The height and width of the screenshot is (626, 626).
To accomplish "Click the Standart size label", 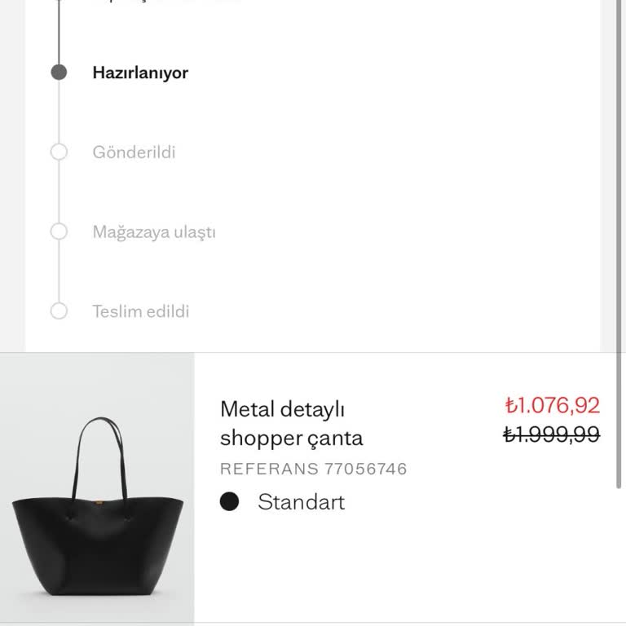I will (301, 502).
